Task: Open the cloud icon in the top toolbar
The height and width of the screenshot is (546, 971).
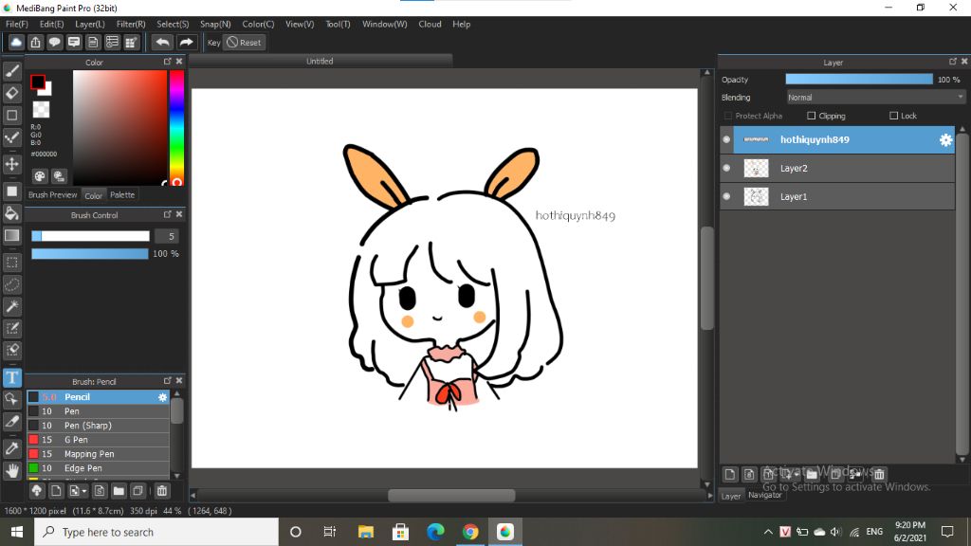Action: pos(16,42)
